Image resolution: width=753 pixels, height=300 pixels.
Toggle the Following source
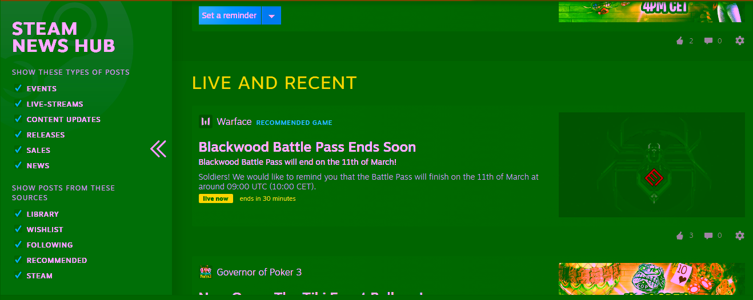[18, 245]
